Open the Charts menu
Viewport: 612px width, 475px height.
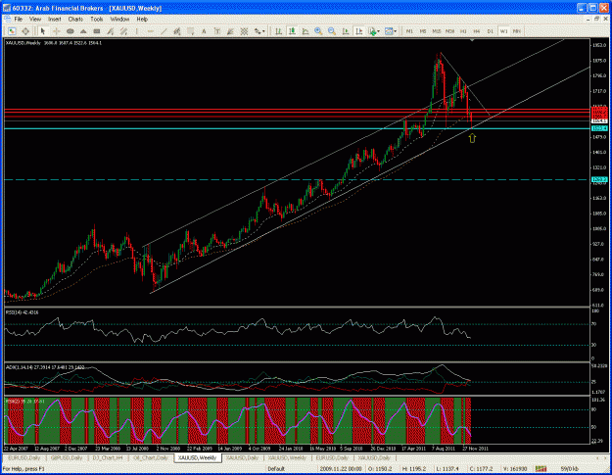pyautogui.click(x=75, y=20)
